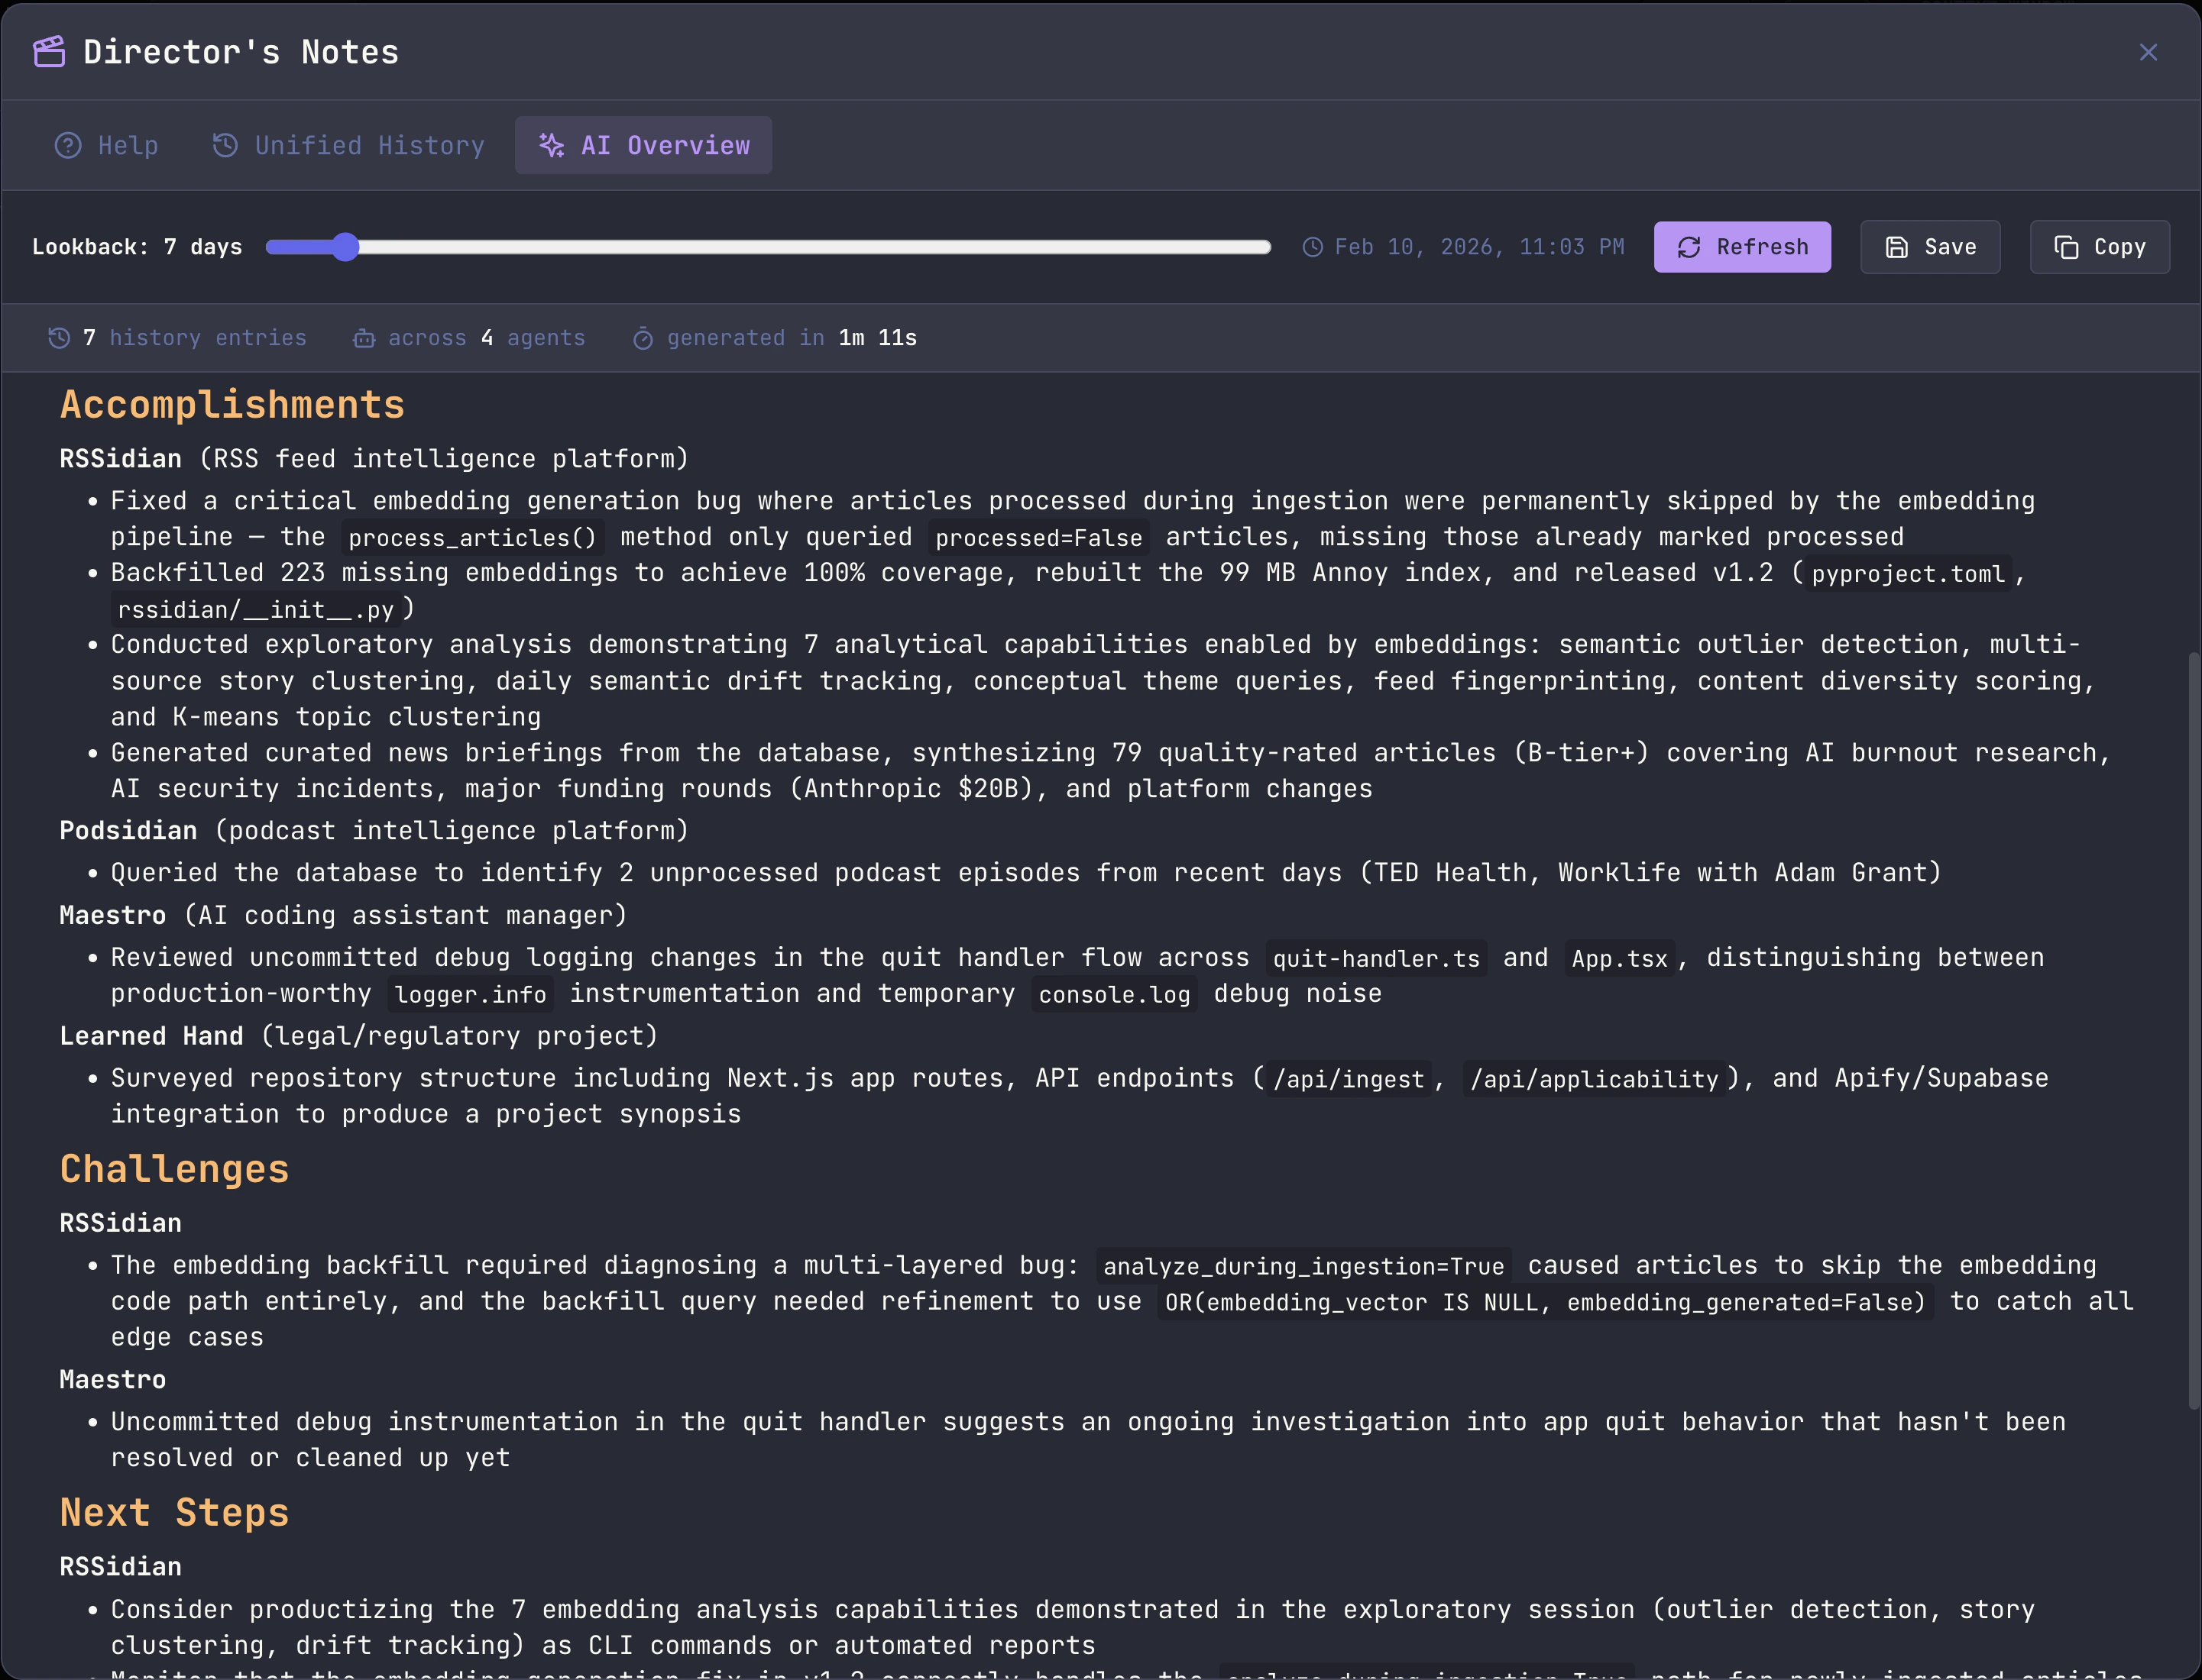Click the across 4 agents text
This screenshot has height=1680, width=2202.
pos(486,338)
